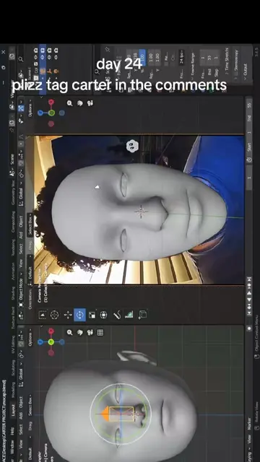Select the Select Box tool icon

point(43,315)
